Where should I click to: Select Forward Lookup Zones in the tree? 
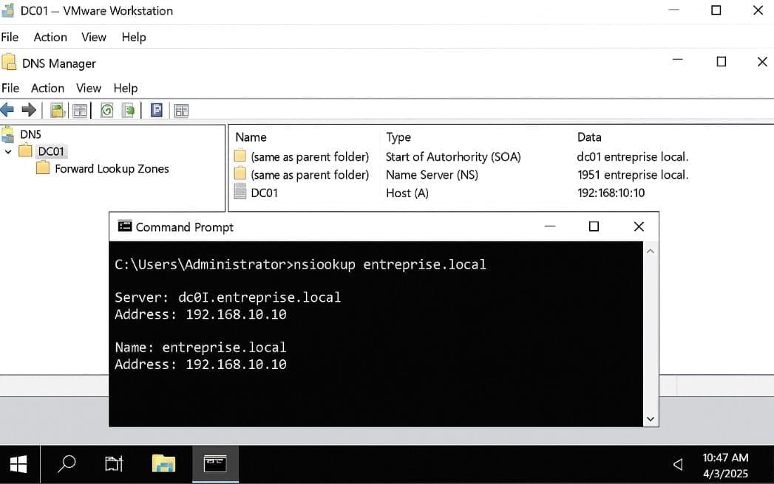(111, 169)
